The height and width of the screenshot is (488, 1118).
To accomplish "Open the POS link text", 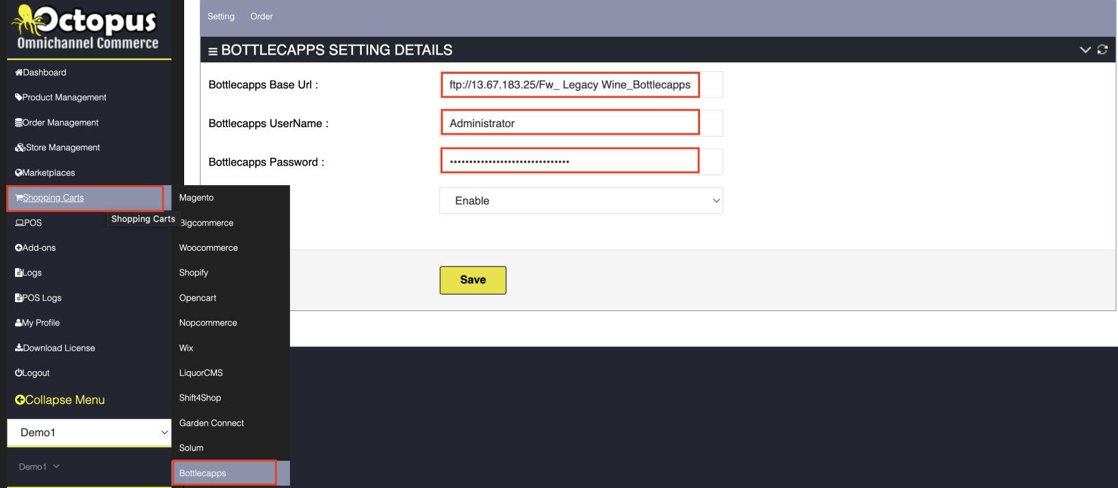I will point(33,223).
